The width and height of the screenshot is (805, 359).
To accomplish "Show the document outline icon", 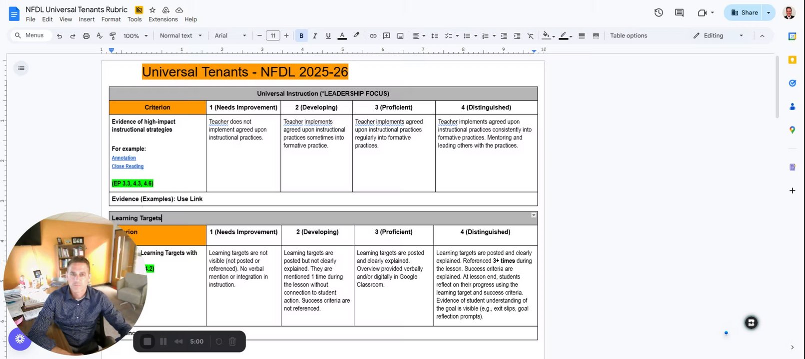I will [x=21, y=68].
